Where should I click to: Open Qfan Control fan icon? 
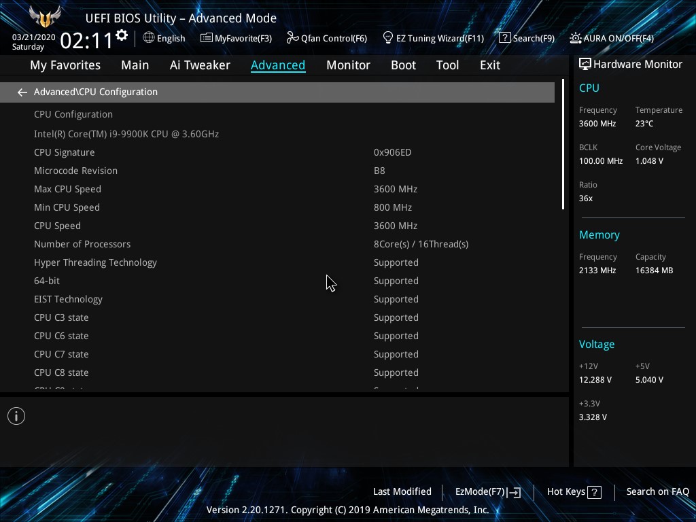point(292,38)
